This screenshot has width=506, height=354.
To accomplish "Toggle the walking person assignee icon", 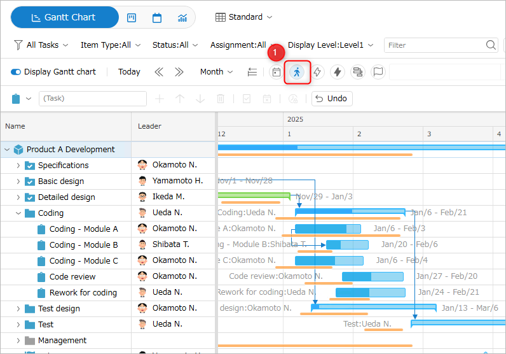I will coord(297,72).
